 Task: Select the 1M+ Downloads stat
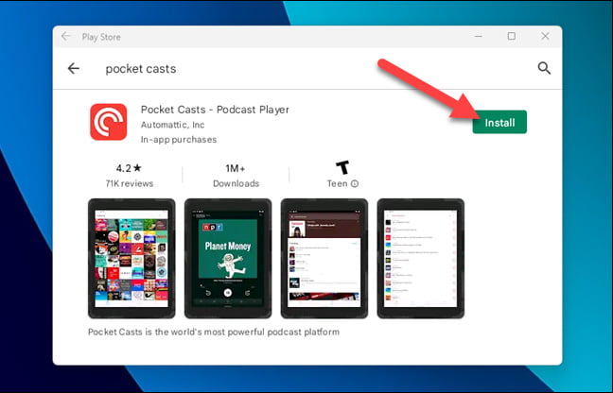click(x=236, y=176)
